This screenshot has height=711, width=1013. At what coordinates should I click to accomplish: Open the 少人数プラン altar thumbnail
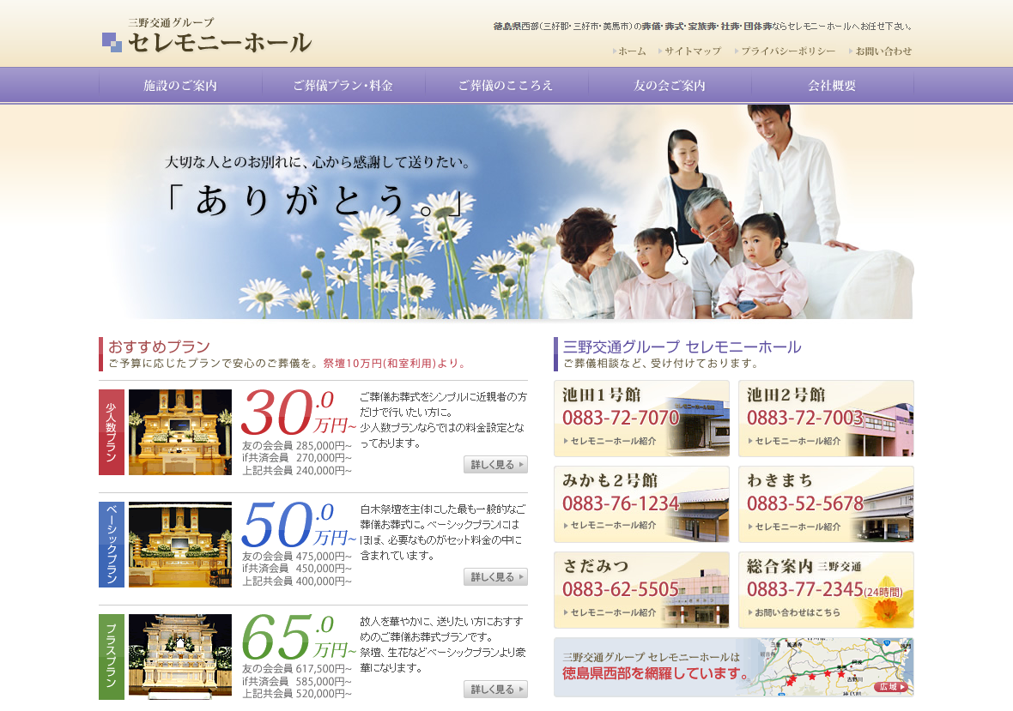tap(180, 432)
